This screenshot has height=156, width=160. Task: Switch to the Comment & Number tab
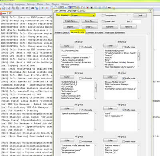click(x=94, y=33)
